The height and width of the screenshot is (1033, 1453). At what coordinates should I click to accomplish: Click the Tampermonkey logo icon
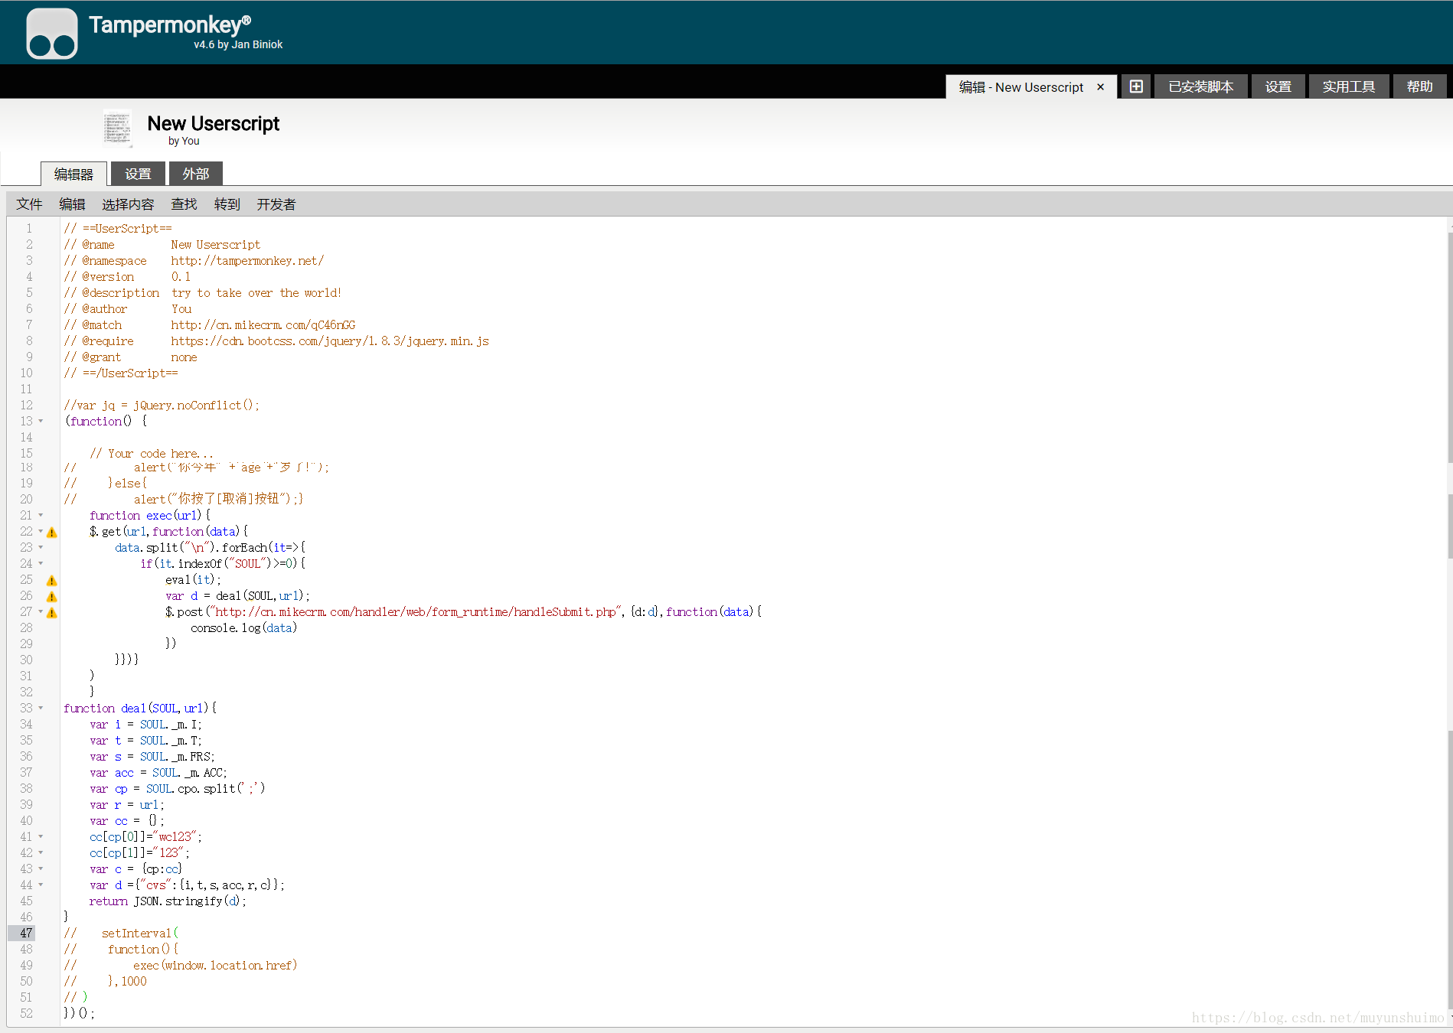[52, 34]
